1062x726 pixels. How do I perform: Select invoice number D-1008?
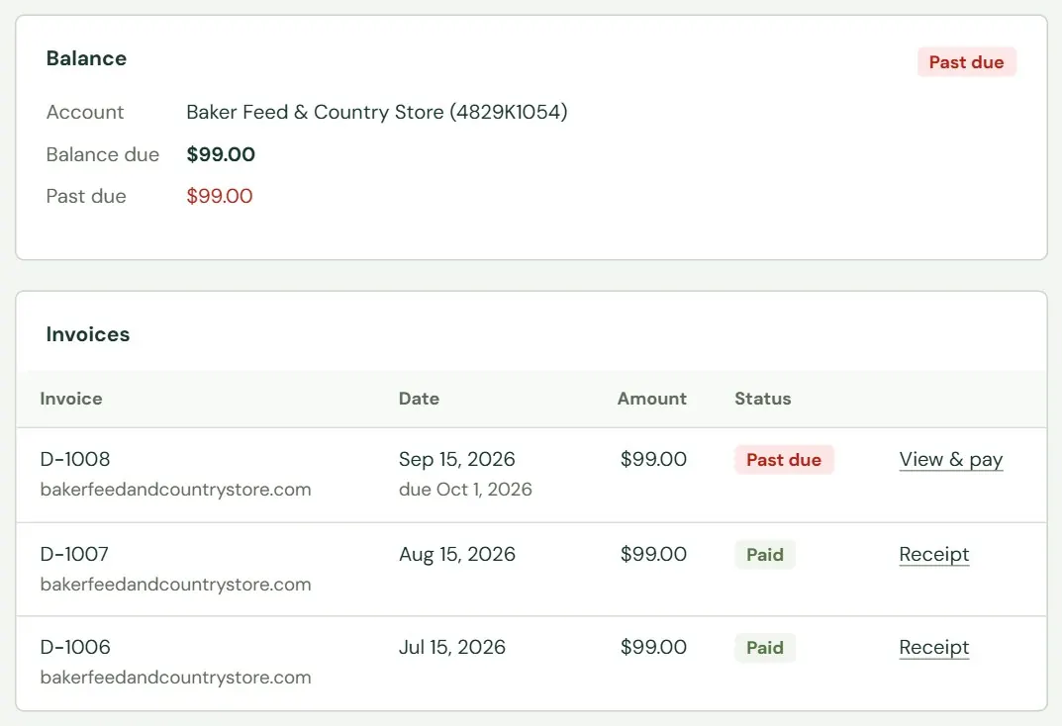coord(75,459)
